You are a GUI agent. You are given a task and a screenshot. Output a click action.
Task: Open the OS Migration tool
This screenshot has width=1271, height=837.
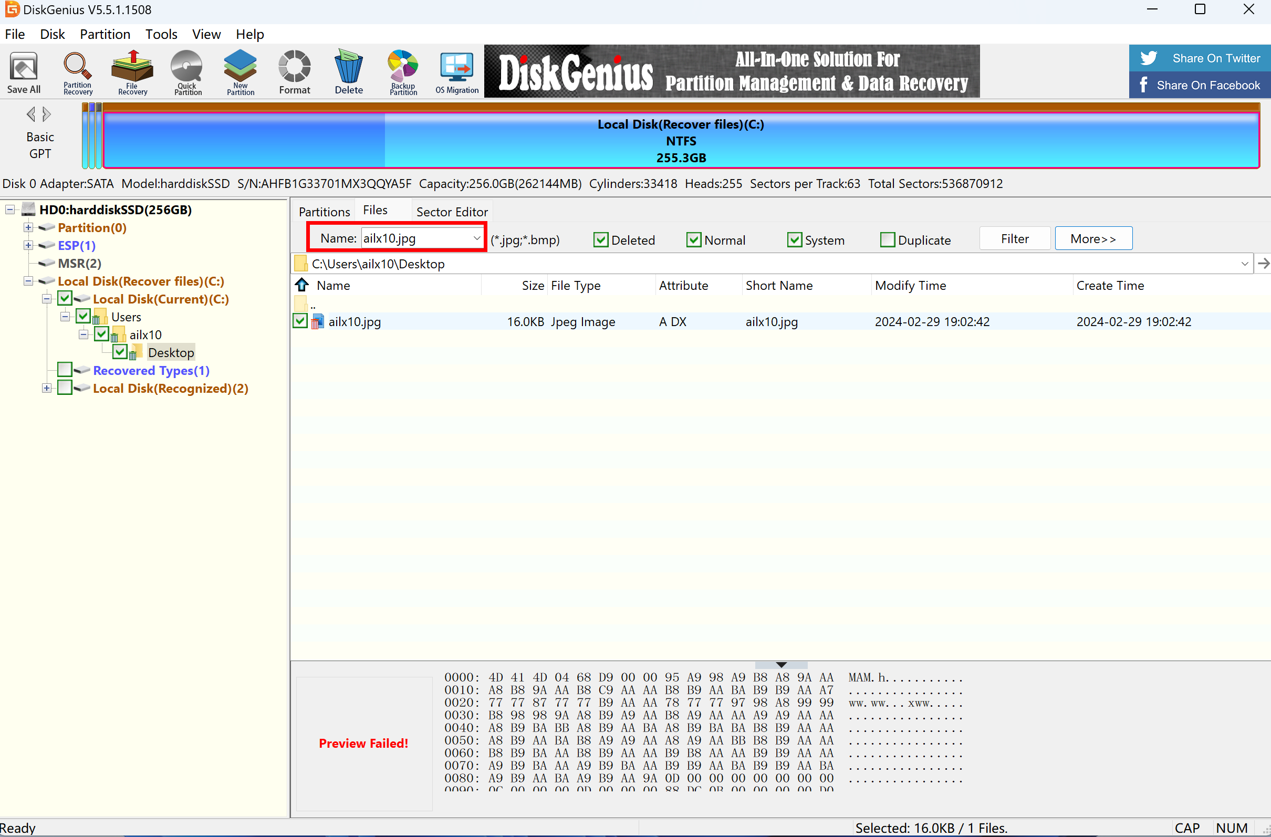click(456, 72)
